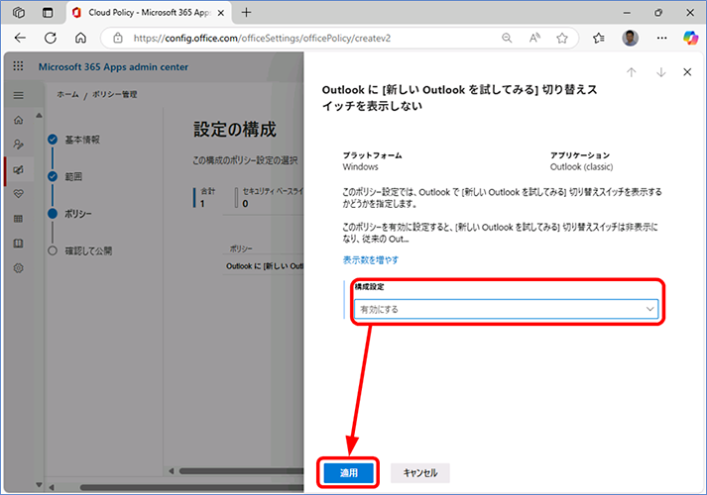This screenshot has width=707, height=495.
Task: Click the ポリシー管理 breadcrumb link
Action: tap(114, 94)
